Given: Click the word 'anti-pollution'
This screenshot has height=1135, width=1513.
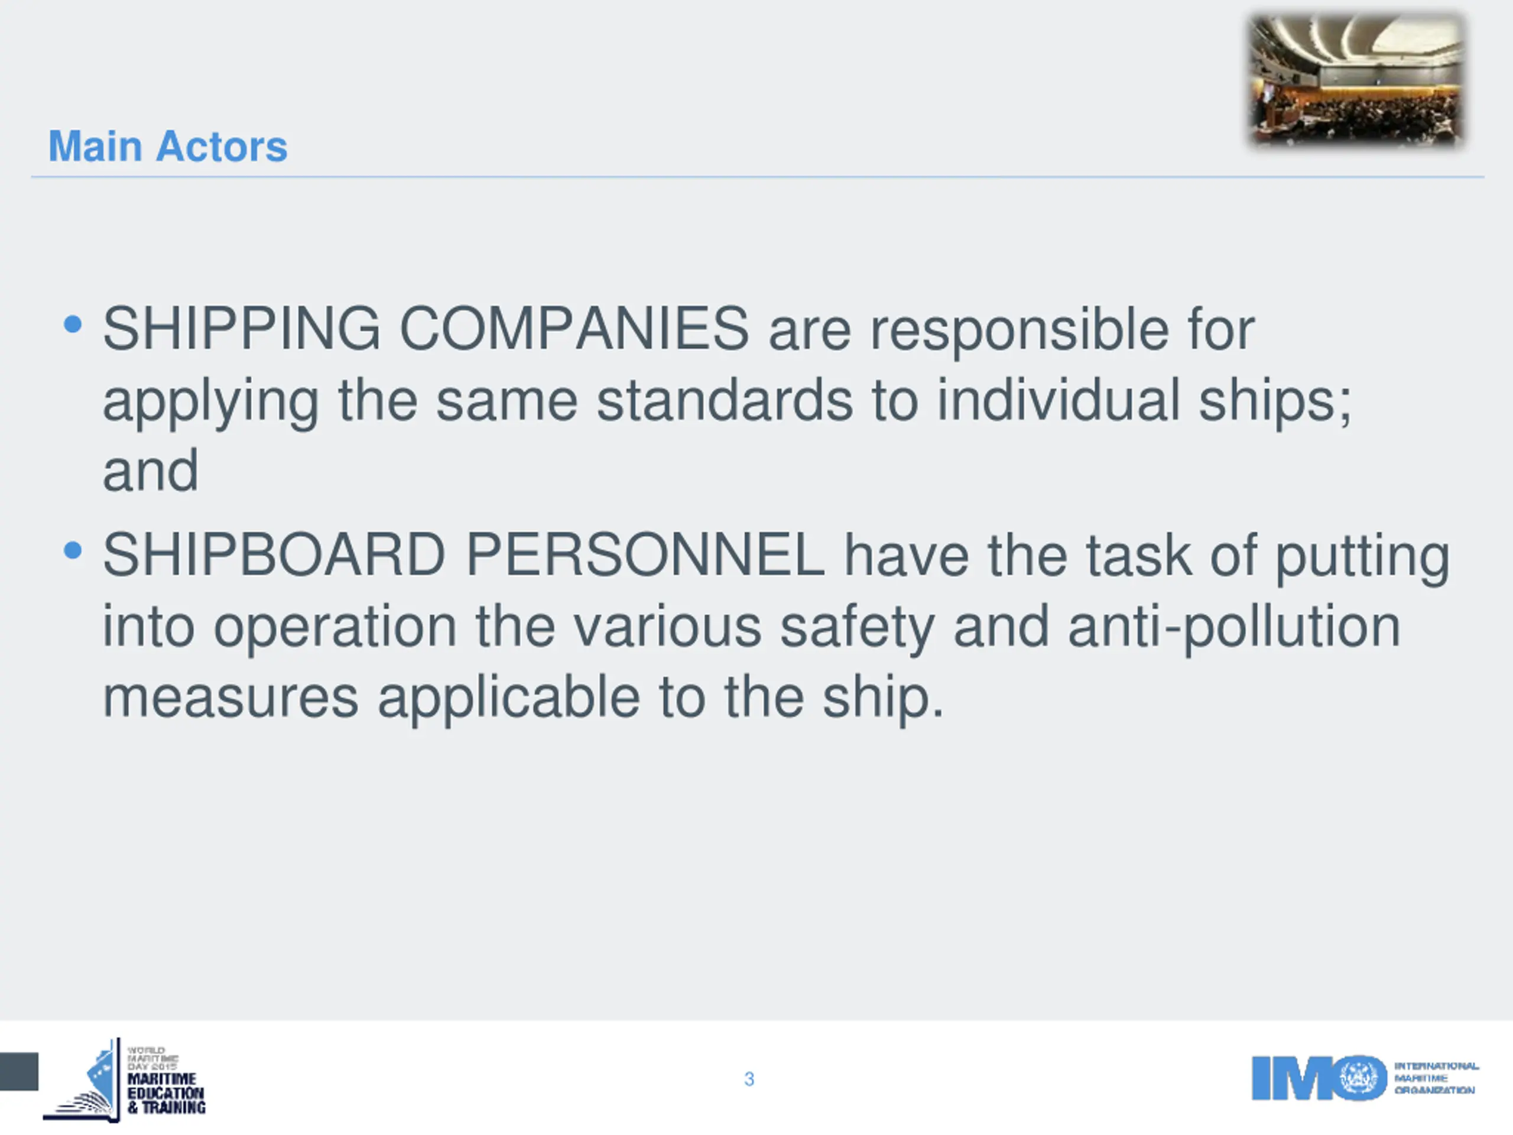Looking at the screenshot, I should pyautogui.click(x=1234, y=627).
